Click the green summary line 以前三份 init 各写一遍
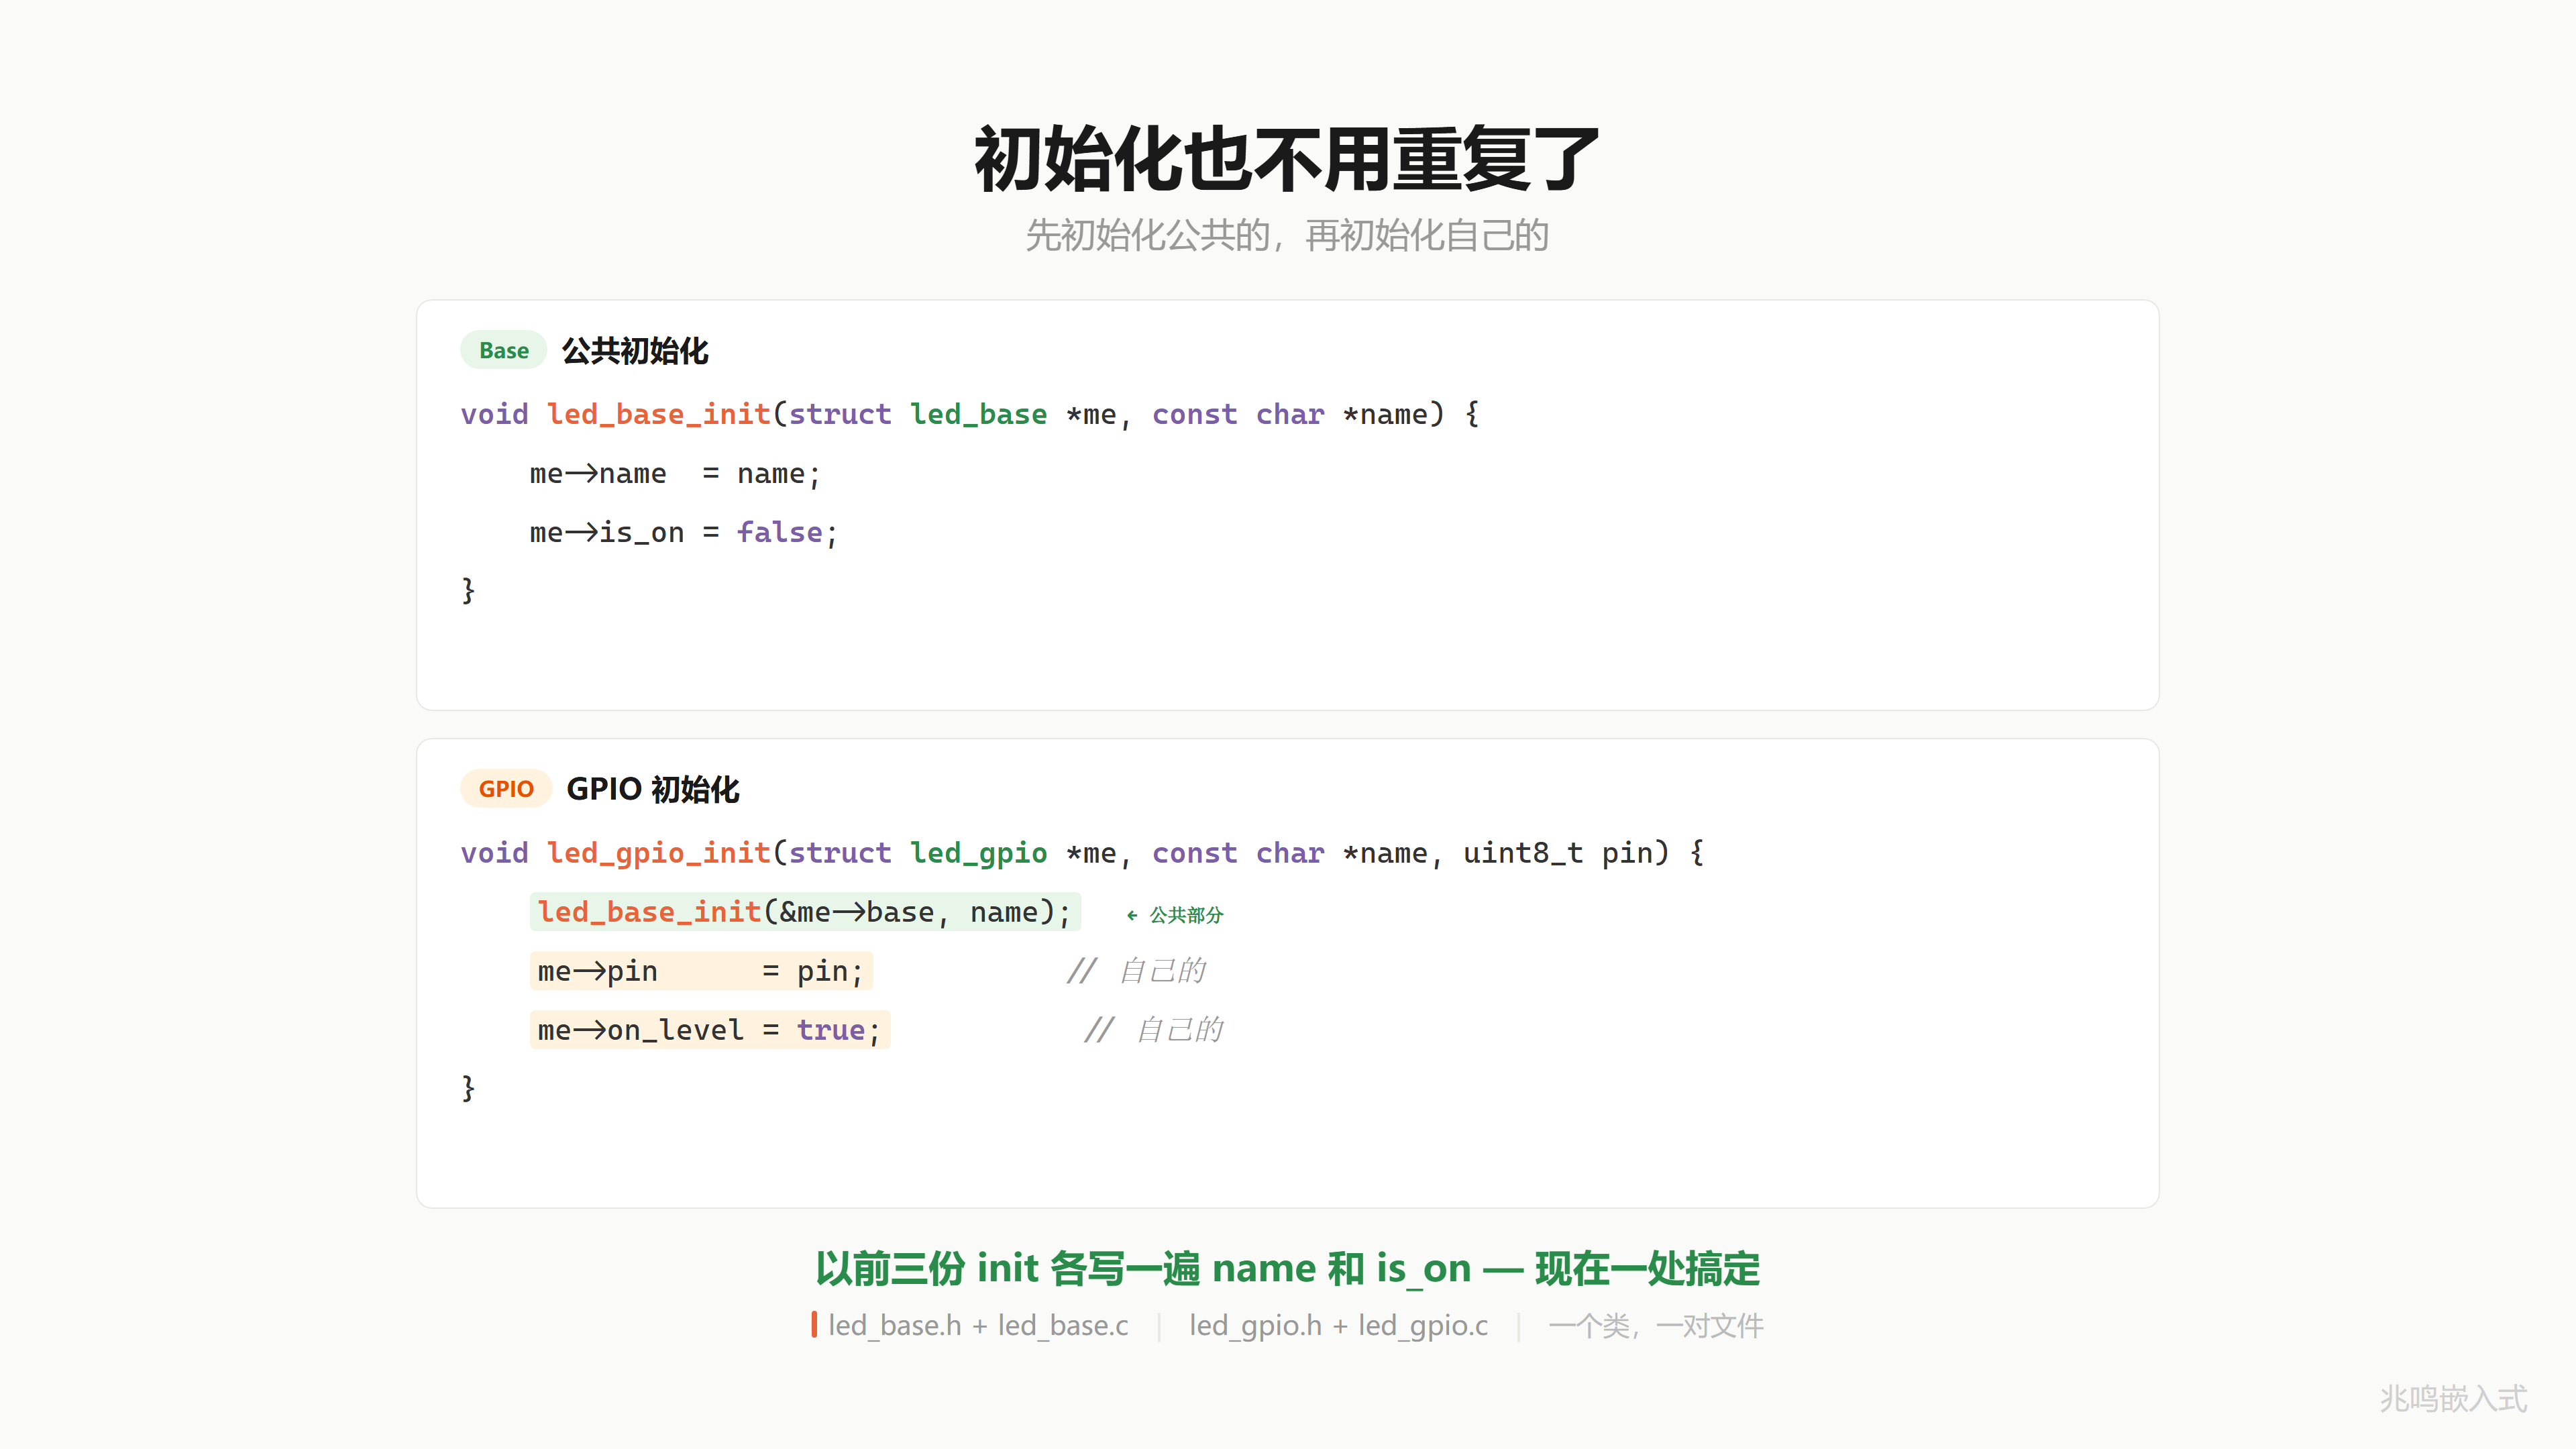The height and width of the screenshot is (1449, 2576). pos(1287,1268)
